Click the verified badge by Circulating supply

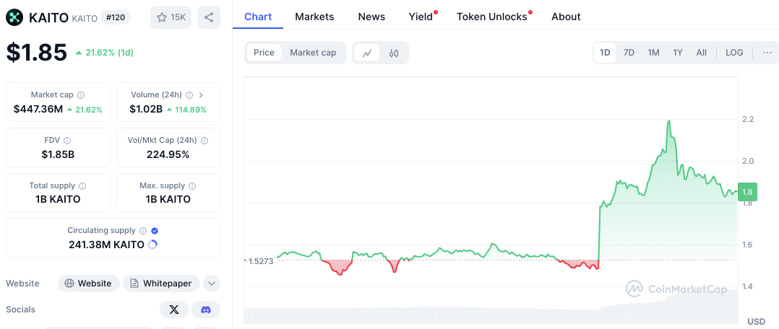(x=155, y=231)
